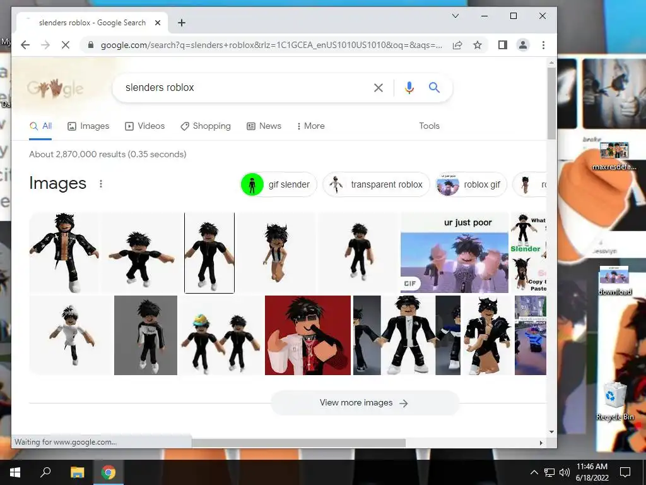Viewport: 646px width, 485px height.
Task: Open the search Tools
Action: tap(429, 126)
